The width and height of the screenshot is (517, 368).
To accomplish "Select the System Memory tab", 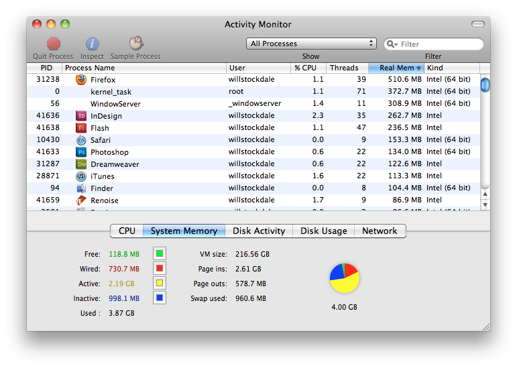I will coord(184,231).
